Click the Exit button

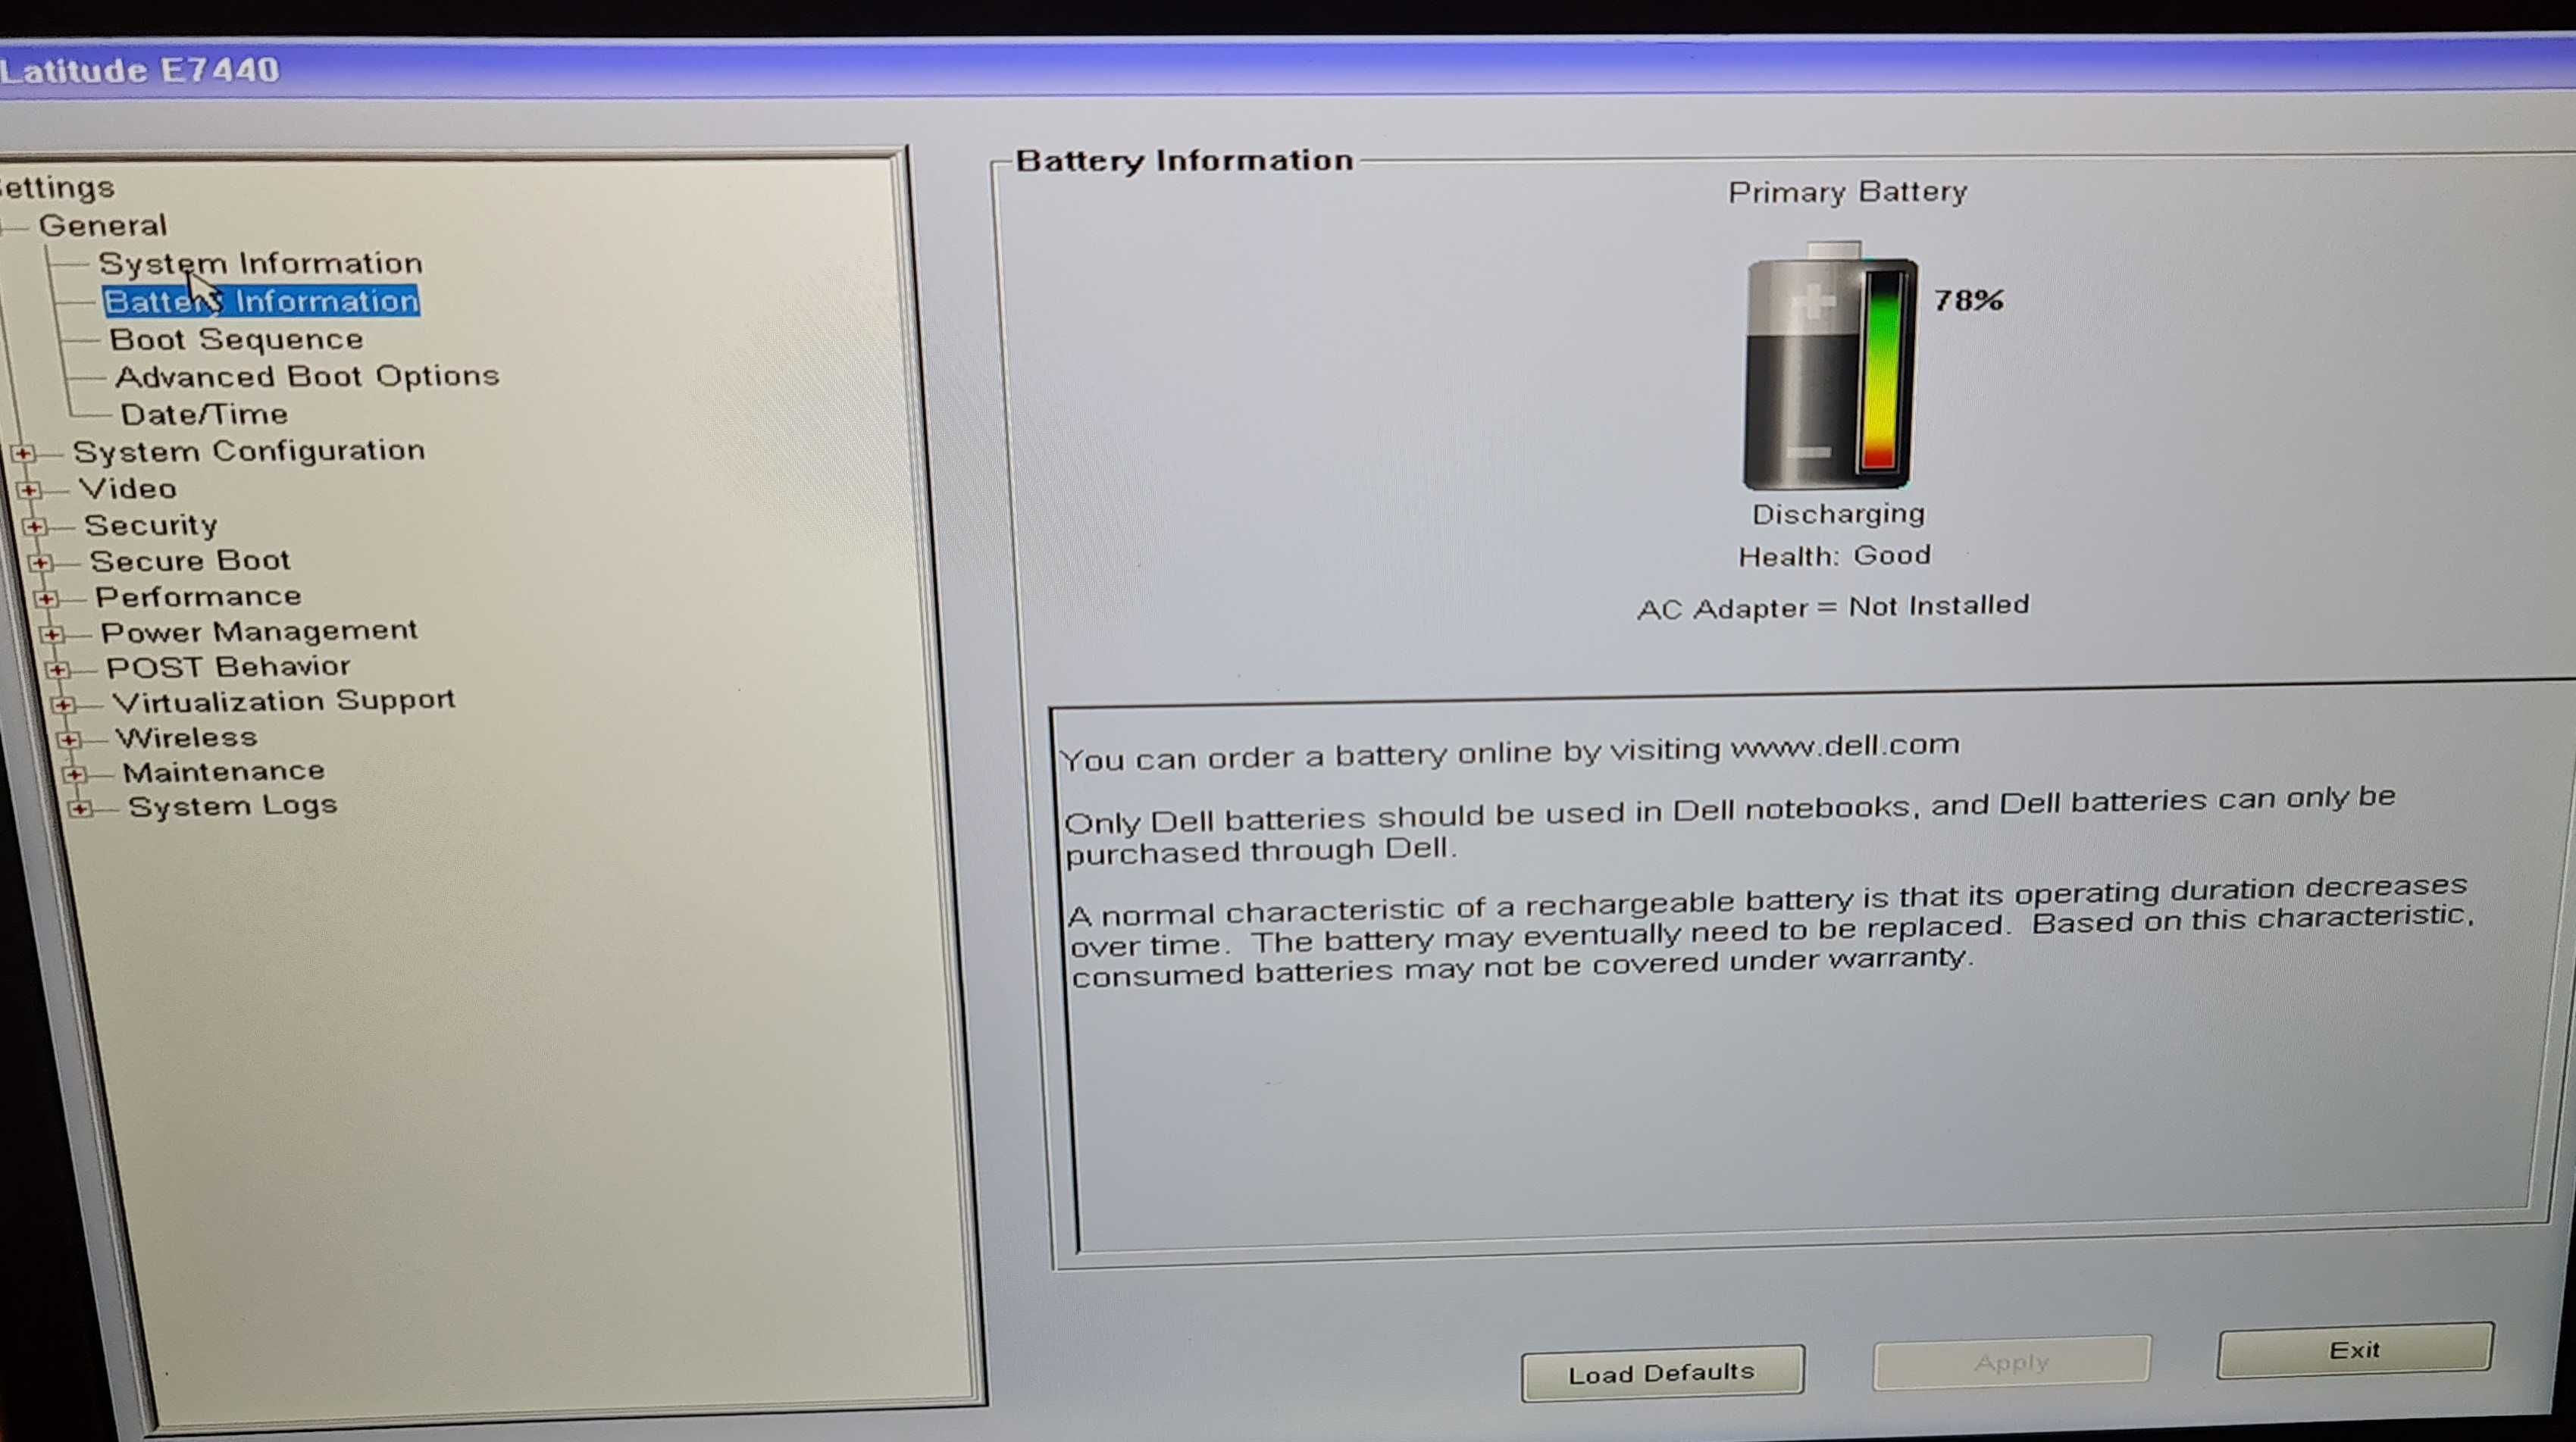tap(2355, 1350)
